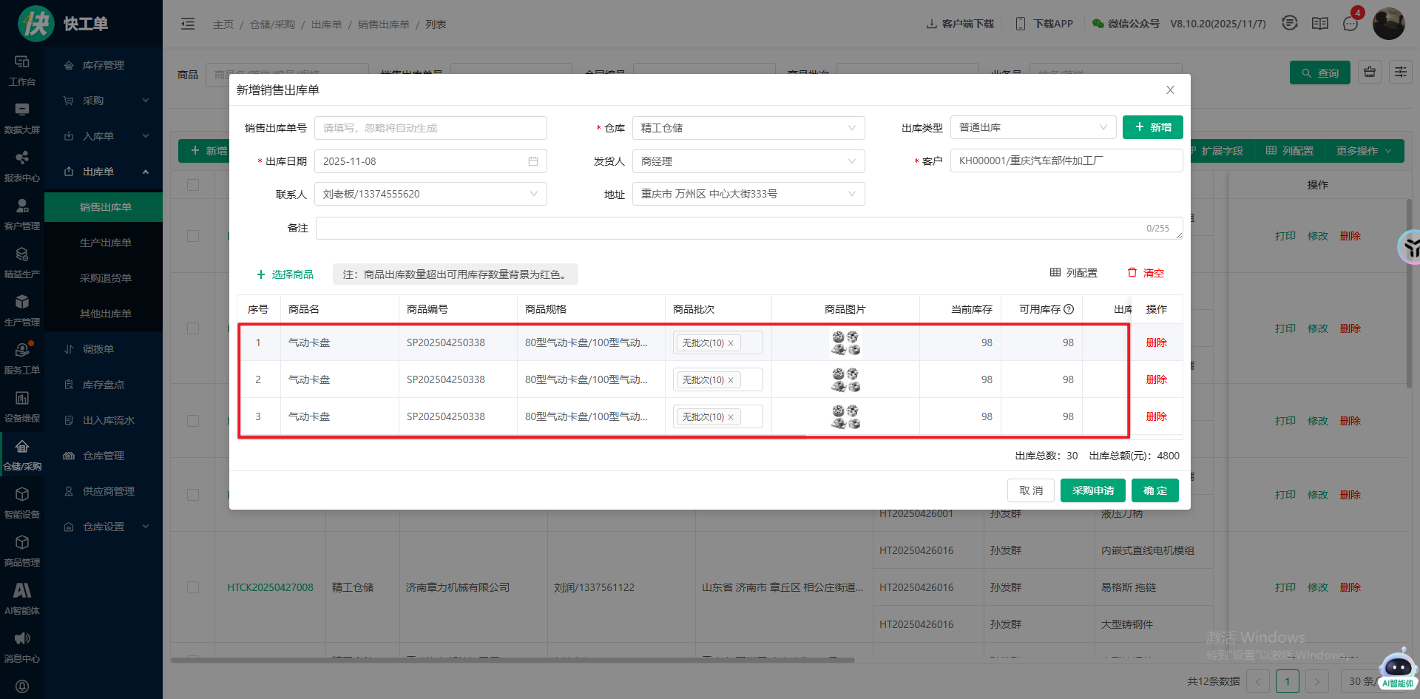Click the 备注 text field
The height and width of the screenshot is (699, 1420).
tap(728, 229)
